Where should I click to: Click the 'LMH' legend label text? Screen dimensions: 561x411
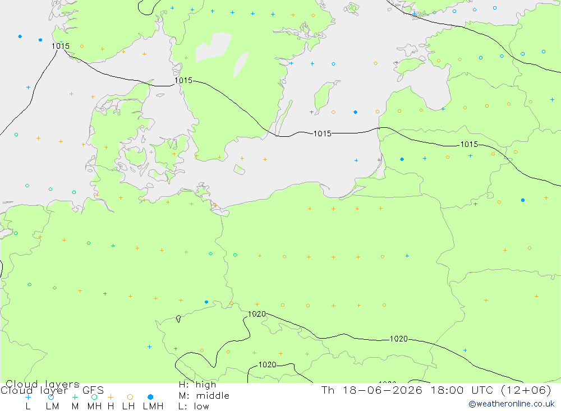[x=153, y=407]
